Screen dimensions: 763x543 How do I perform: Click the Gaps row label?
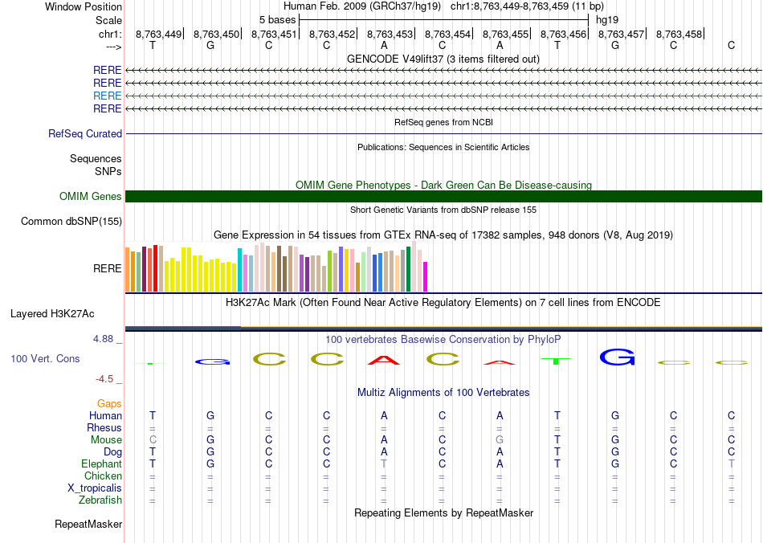(x=109, y=403)
